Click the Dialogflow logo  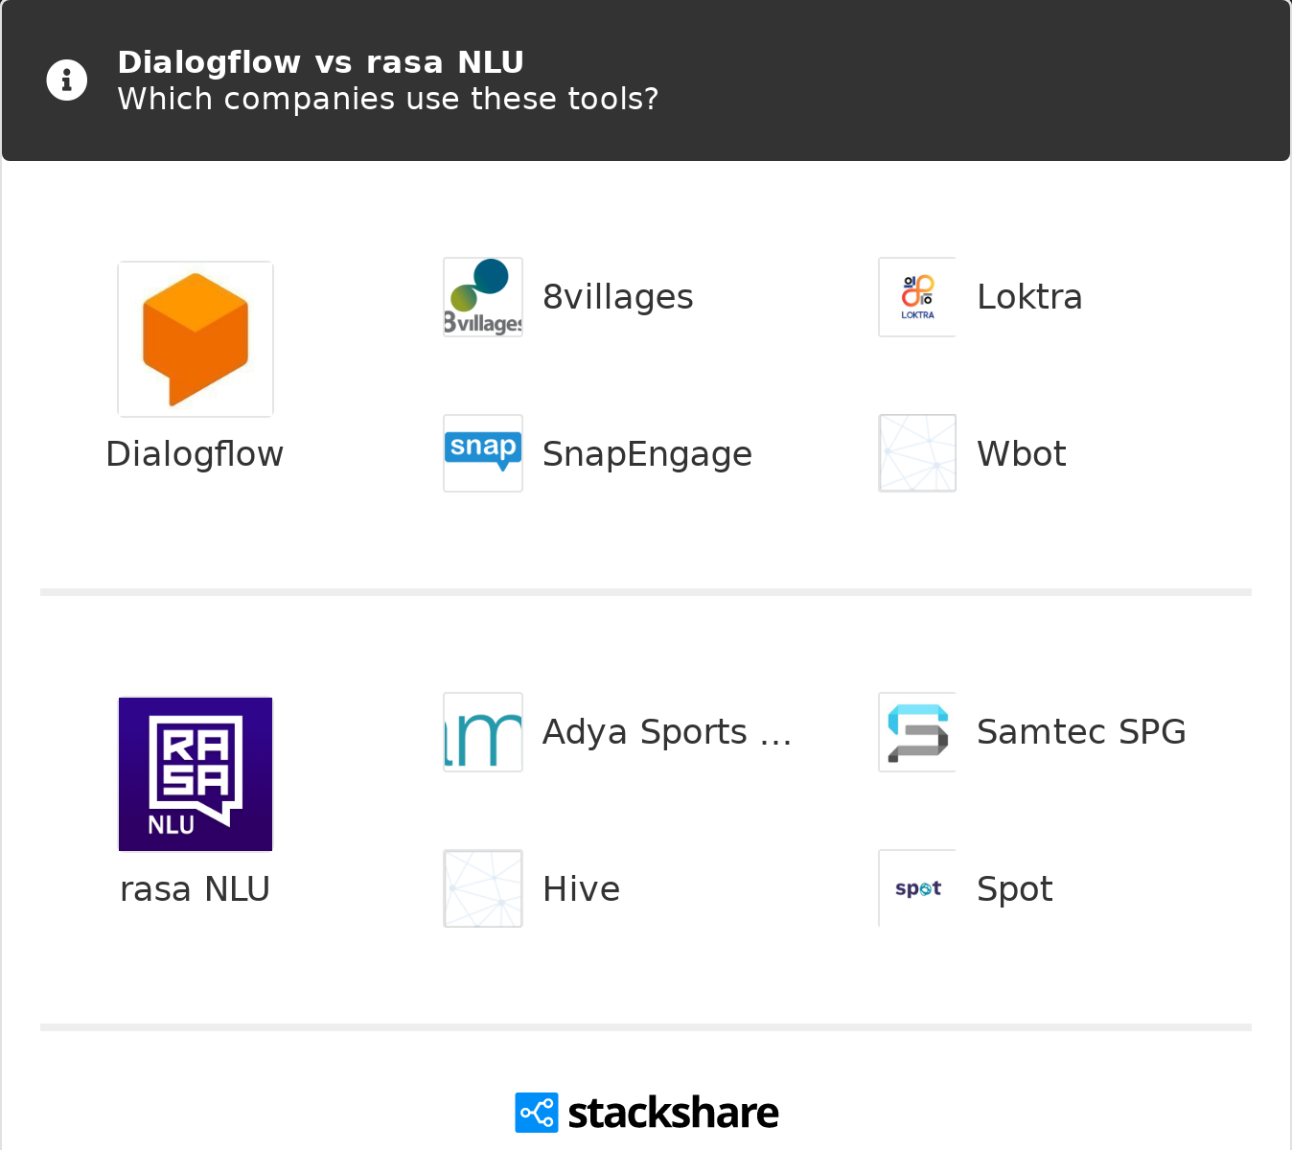[x=195, y=338]
